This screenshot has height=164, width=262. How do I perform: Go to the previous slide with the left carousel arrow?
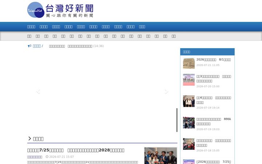click(39, 91)
